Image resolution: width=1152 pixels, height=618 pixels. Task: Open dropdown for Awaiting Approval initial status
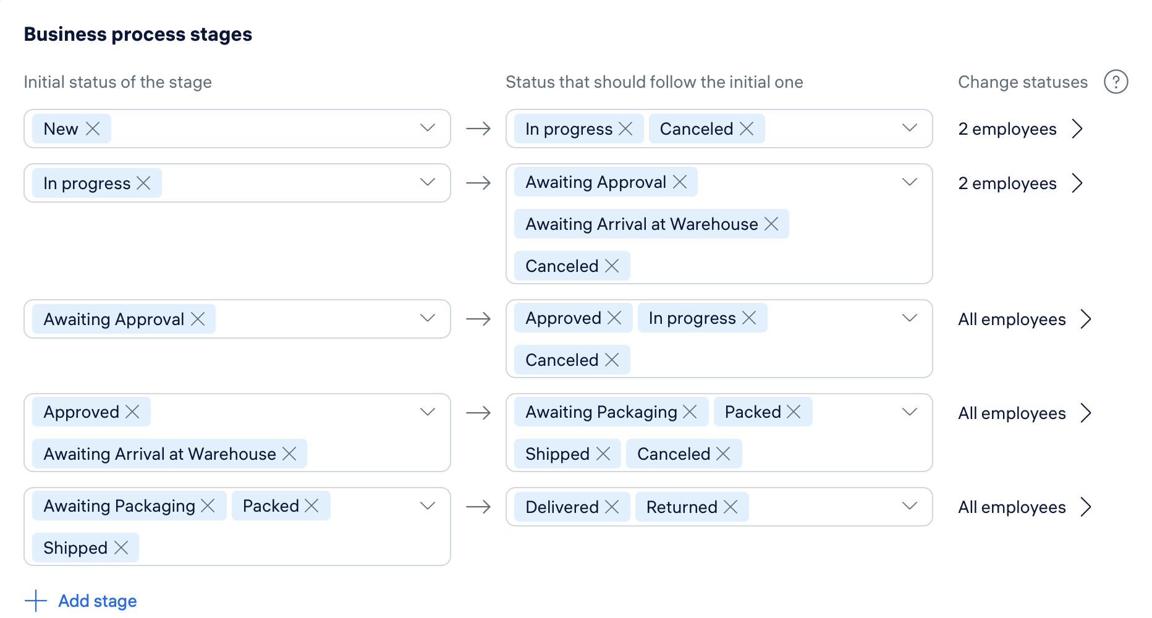[x=428, y=318]
